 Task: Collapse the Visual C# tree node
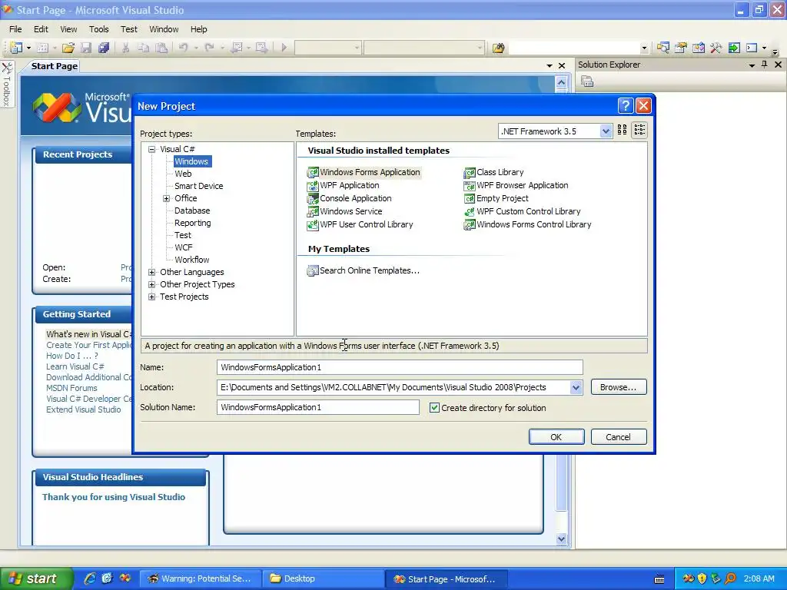(x=151, y=149)
